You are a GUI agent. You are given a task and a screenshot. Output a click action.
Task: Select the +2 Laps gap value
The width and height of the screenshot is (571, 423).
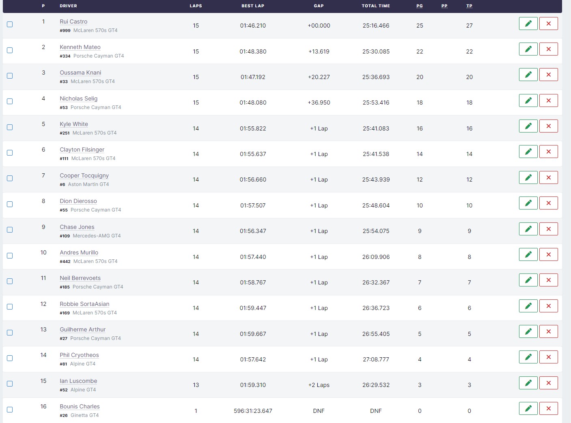[x=319, y=385]
